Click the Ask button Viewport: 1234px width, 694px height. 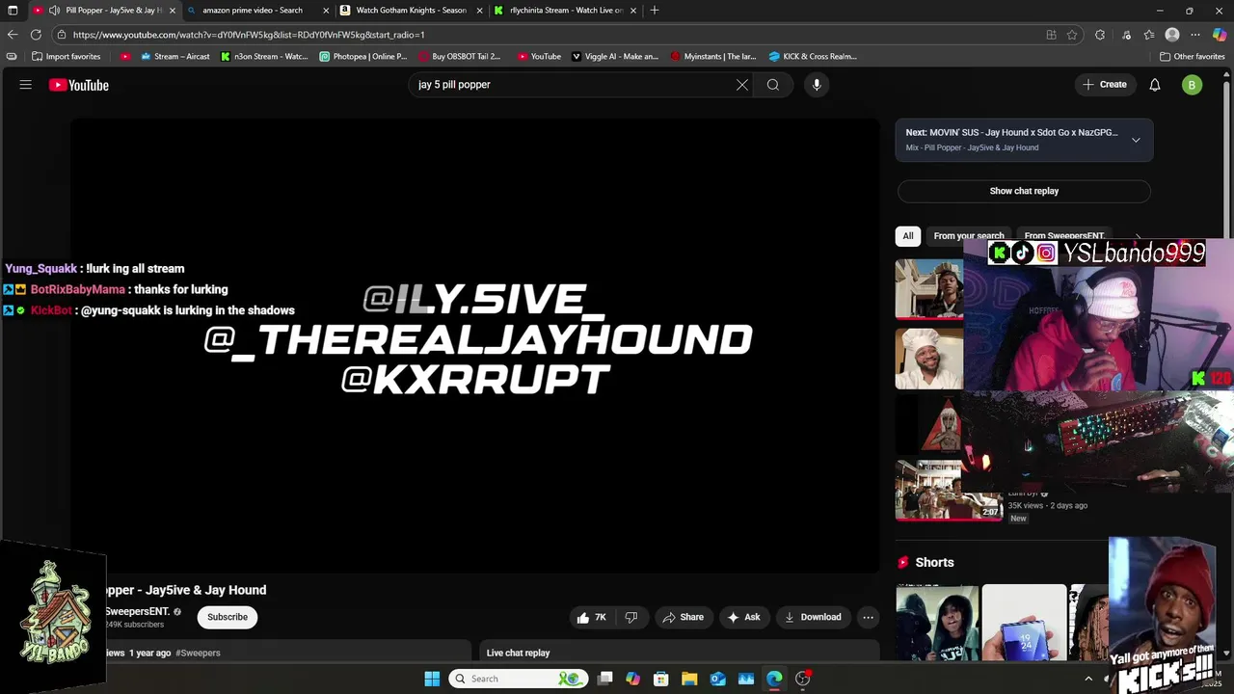(x=743, y=617)
